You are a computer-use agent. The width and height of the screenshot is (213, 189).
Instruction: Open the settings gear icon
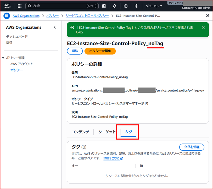point(136,6)
